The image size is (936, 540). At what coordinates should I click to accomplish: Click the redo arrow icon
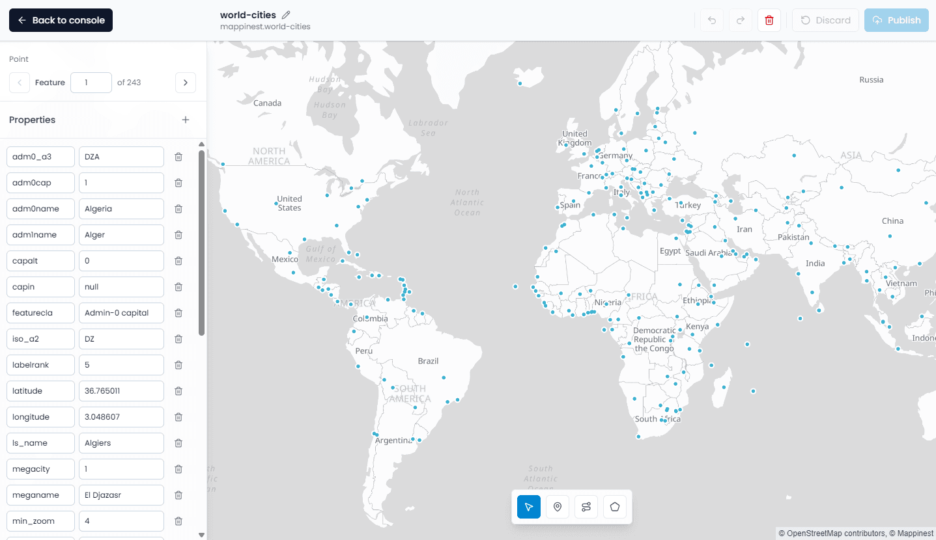tap(741, 20)
